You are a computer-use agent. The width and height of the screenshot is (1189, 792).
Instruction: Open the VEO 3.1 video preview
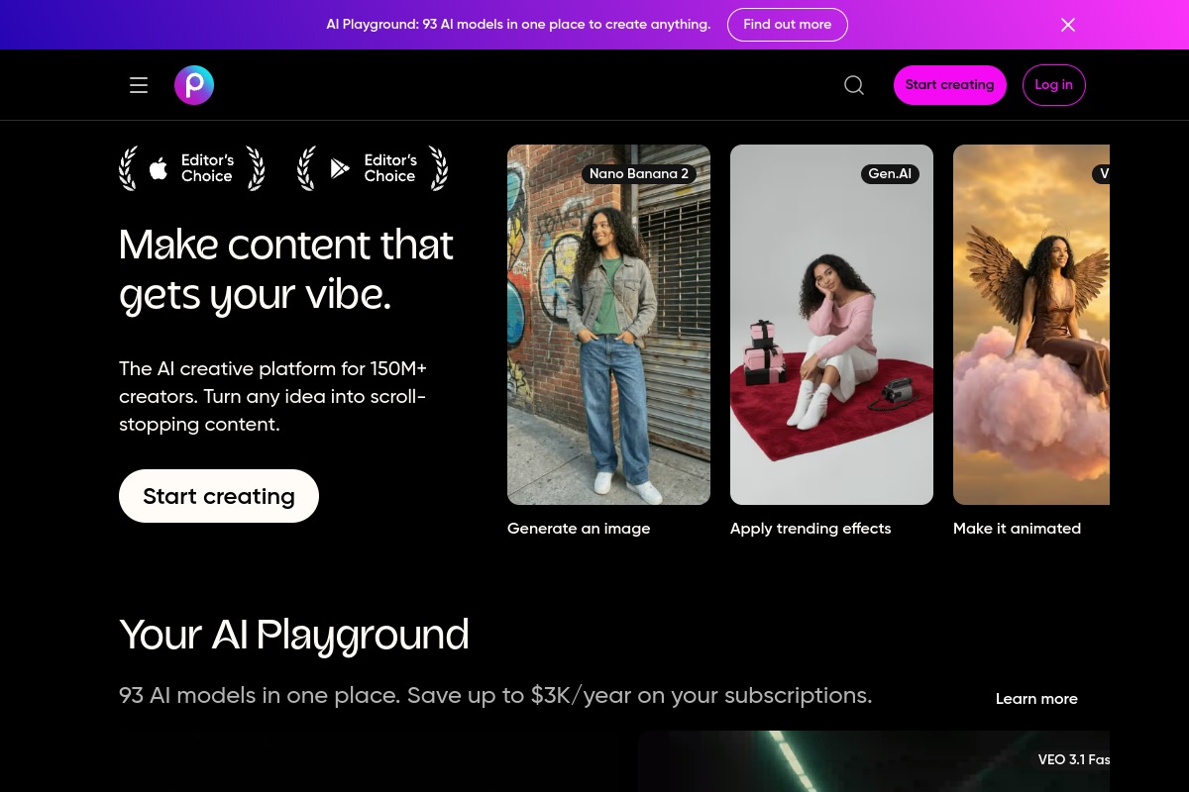click(x=872, y=762)
